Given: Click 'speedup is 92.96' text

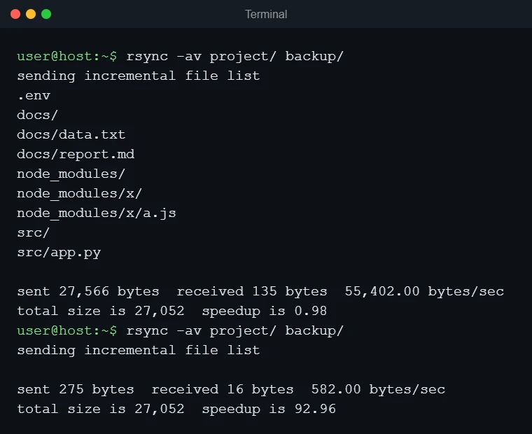Looking at the screenshot, I should (269, 409).
